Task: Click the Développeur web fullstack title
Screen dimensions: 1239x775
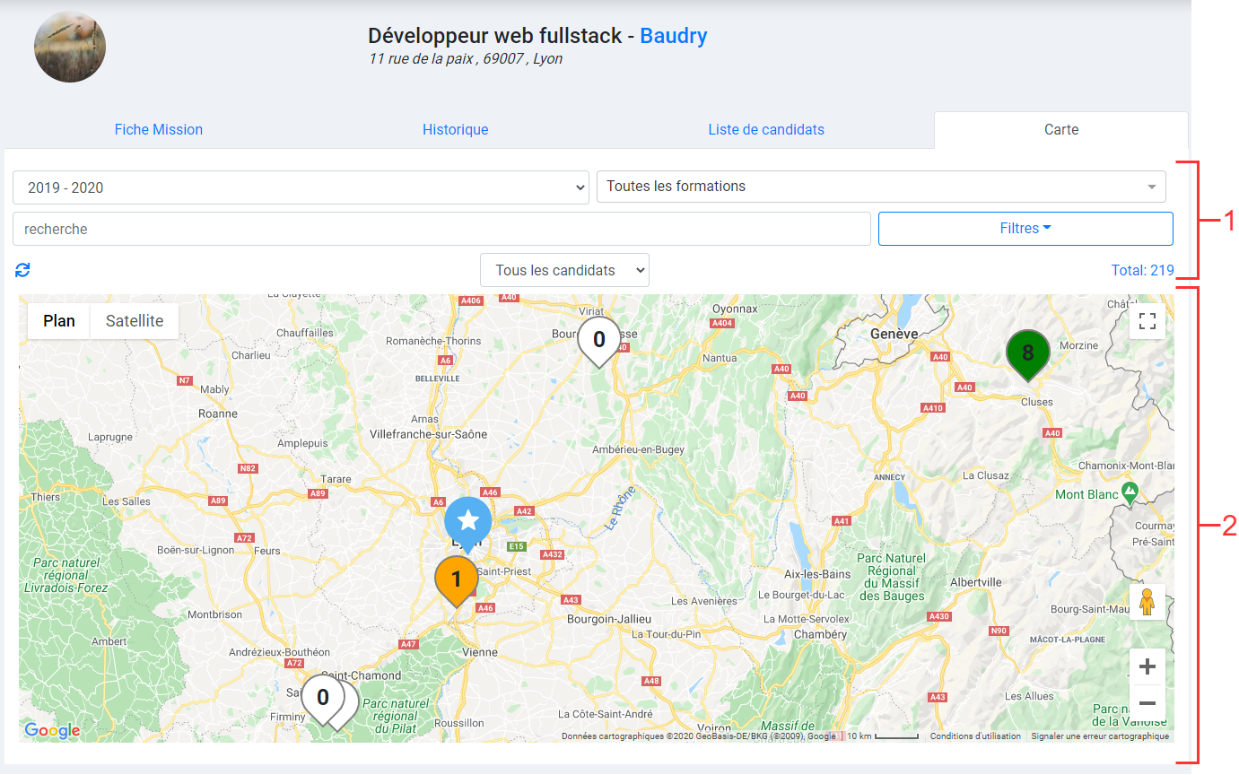Action: pyautogui.click(x=495, y=36)
